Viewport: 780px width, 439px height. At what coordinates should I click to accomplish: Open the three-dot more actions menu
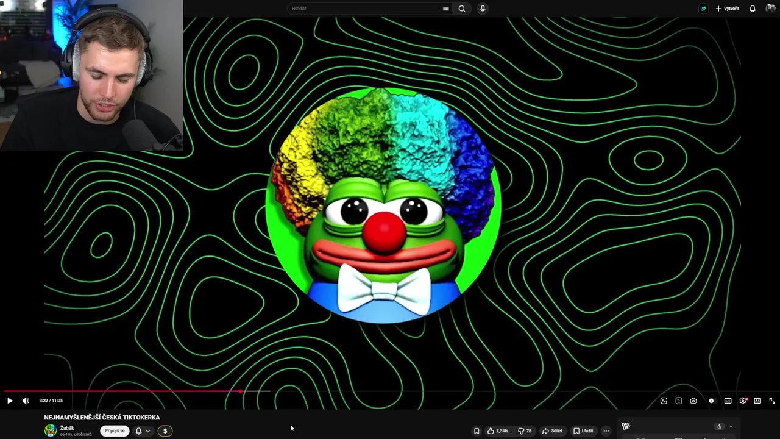[x=606, y=431]
